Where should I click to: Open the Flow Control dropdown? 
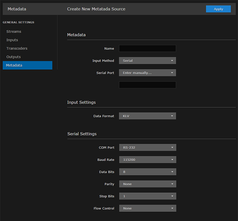147,208
